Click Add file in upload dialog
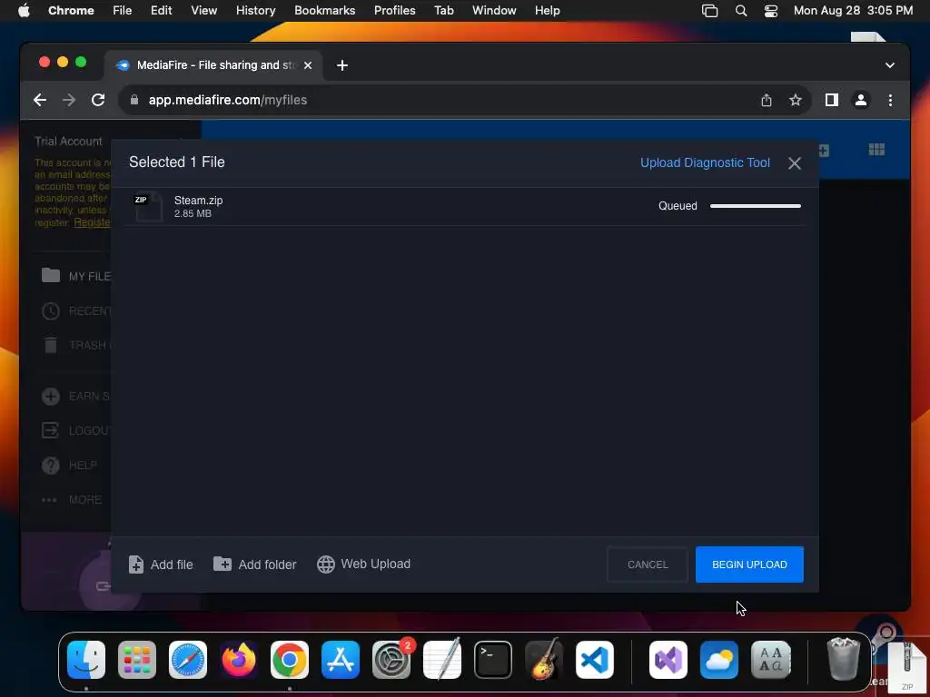The width and height of the screenshot is (930, 697). [x=161, y=564]
